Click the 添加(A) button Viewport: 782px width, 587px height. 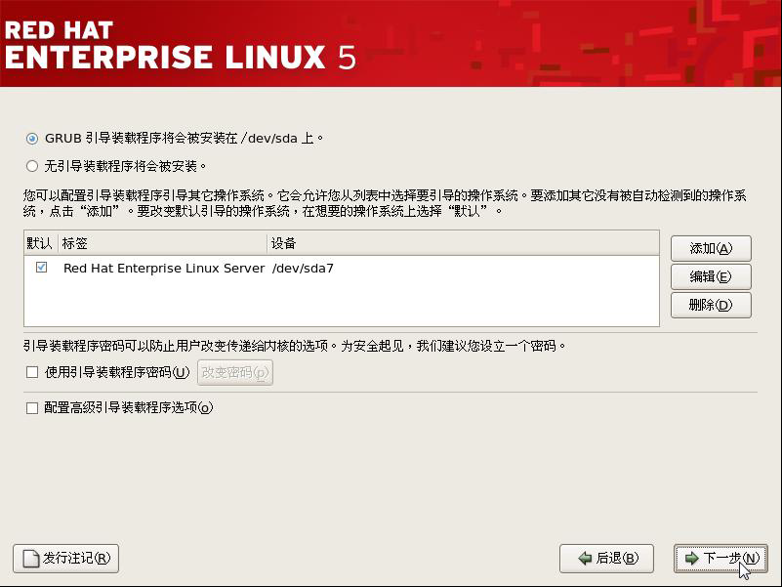coord(711,248)
